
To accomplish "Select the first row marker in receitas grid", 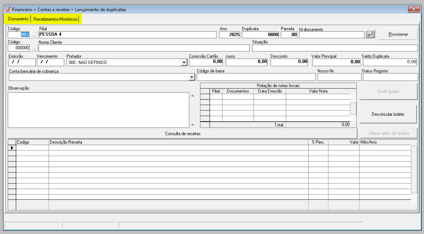I will [x=12, y=148].
